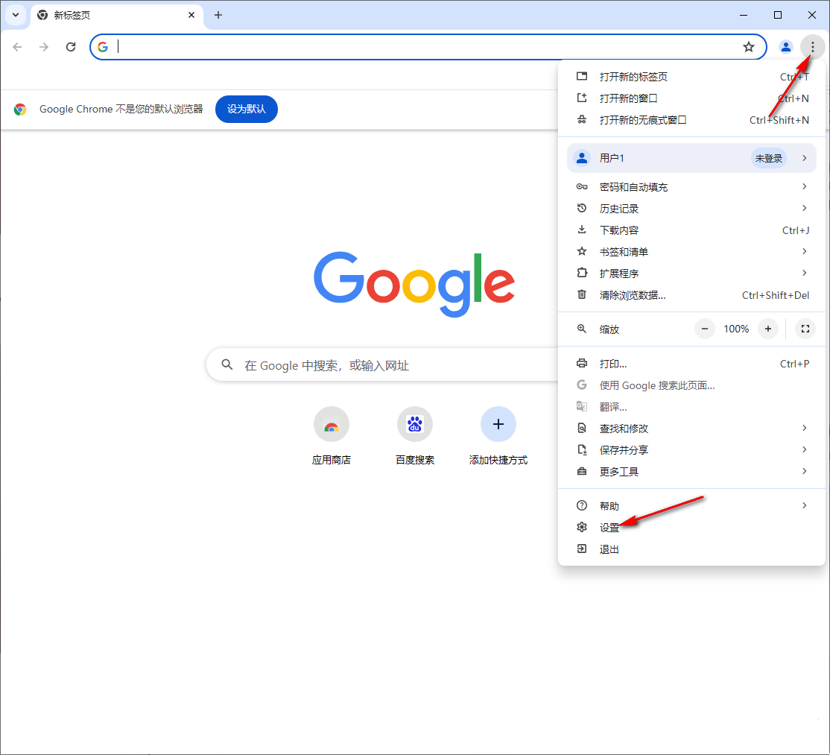Open 书签和清单 menu item

click(x=692, y=252)
